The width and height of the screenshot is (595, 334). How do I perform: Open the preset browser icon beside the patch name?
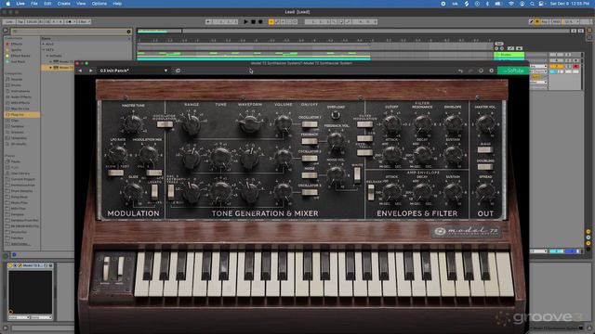178,71
